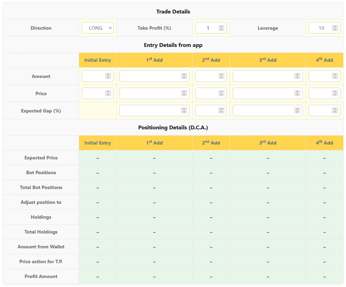Image resolution: width=346 pixels, height=287 pixels.
Task: Click 2nd Add header in Entry Details
Action: pos(211,60)
